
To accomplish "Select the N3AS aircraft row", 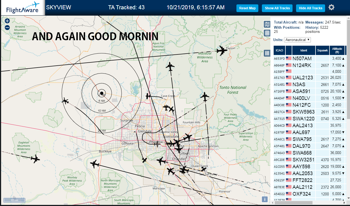I will [x=309, y=84].
